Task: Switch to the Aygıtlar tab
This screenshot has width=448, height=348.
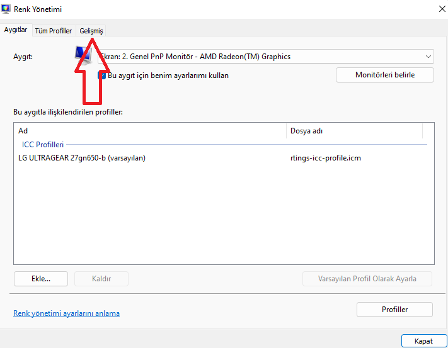Action: click(x=16, y=30)
